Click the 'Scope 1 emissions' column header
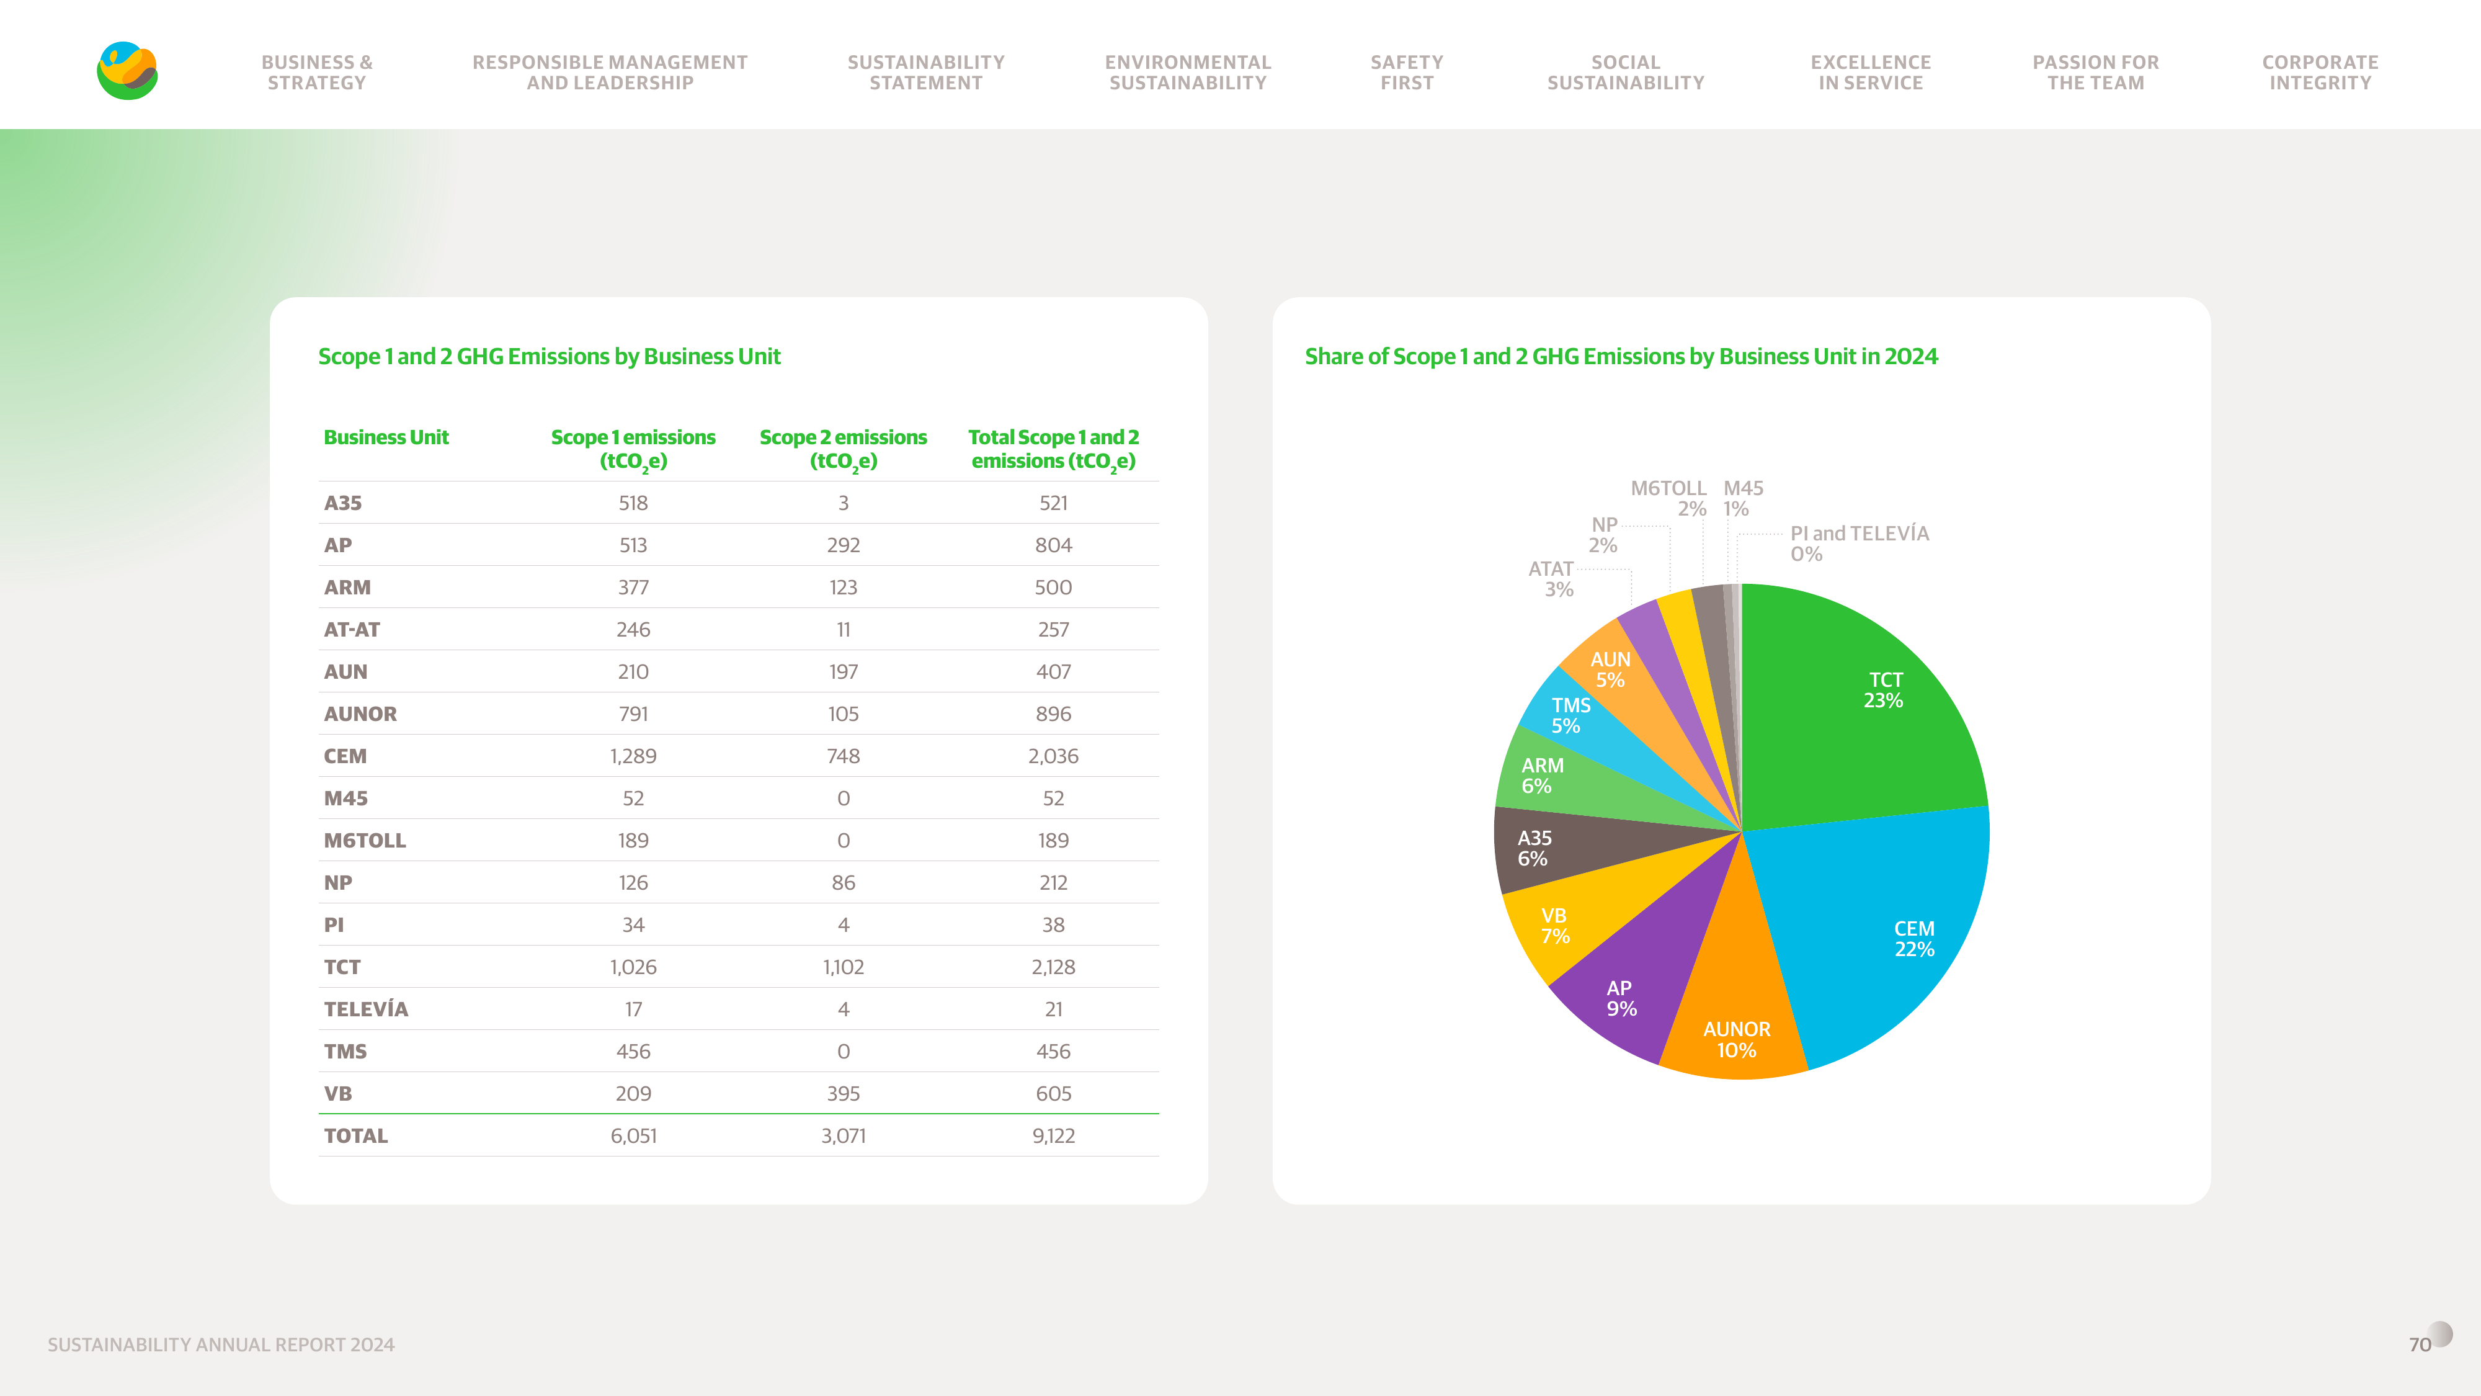This screenshot has width=2481, height=1396. (633, 450)
